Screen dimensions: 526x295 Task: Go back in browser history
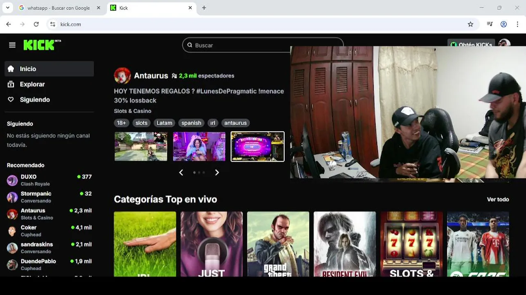(9, 24)
